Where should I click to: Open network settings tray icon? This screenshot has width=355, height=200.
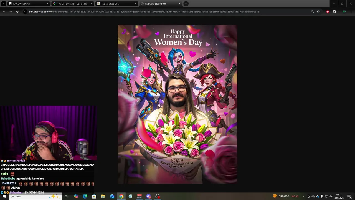(x=326, y=196)
